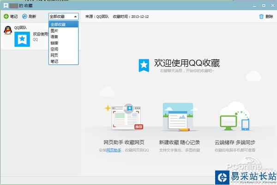Image resolution: width=277 pixels, height=185 pixels.
Task: Click the 收藏时间：2013-12-12 text
Action: [x=131, y=17]
